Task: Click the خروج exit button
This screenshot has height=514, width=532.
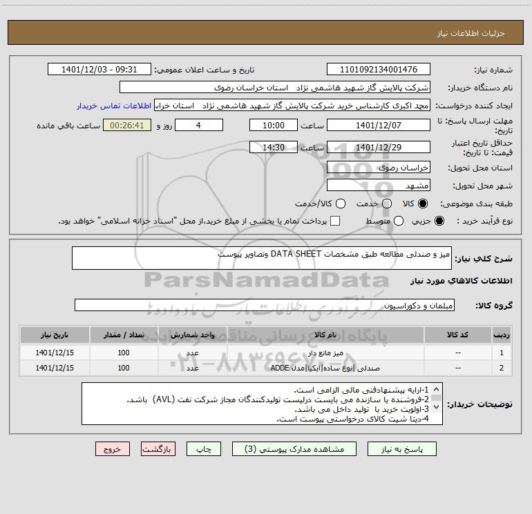Action: pyautogui.click(x=113, y=449)
